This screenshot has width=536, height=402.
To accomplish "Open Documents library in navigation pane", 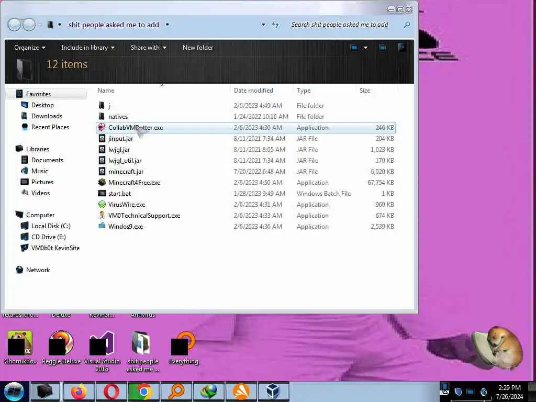I will click(x=47, y=160).
